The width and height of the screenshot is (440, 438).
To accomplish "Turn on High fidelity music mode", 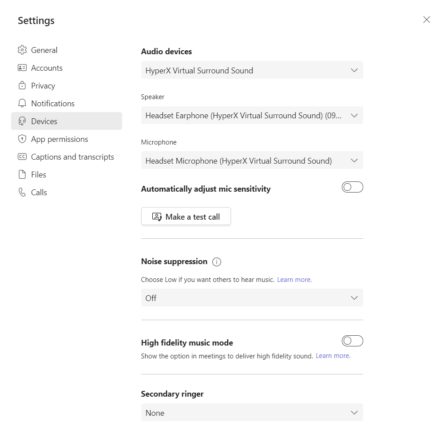I will pos(352,341).
